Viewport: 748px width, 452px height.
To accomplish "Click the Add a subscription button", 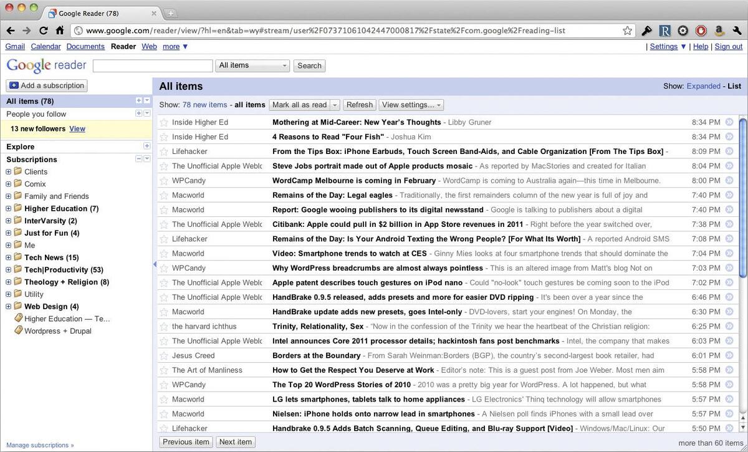I will pos(47,85).
